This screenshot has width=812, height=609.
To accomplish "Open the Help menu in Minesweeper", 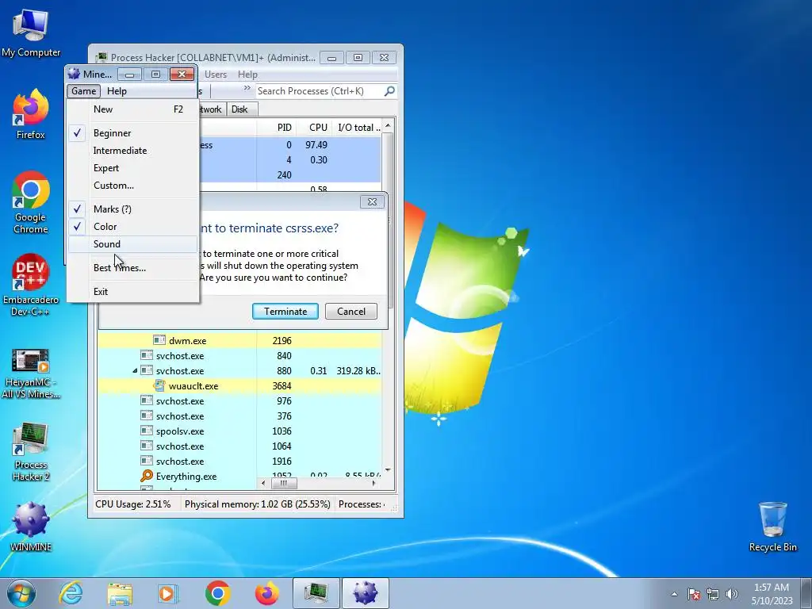I will point(117,91).
